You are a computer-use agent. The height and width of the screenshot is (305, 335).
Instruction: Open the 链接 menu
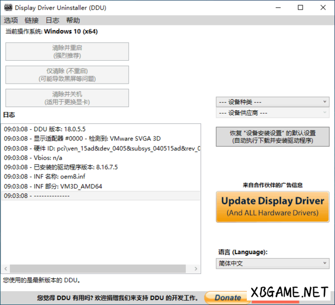(x=31, y=20)
